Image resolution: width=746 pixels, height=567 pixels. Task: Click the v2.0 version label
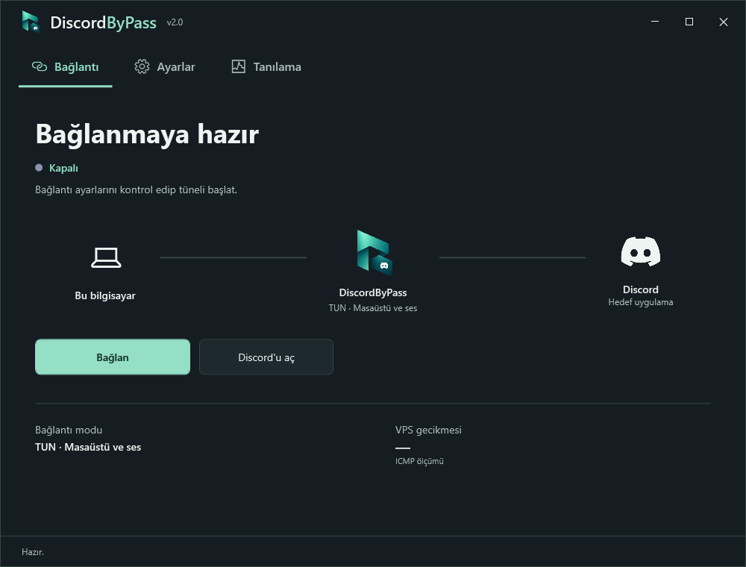point(175,22)
